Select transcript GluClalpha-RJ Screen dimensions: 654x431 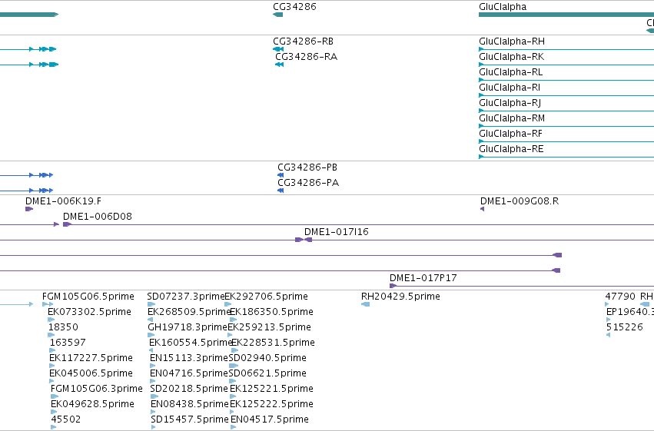coord(510,103)
